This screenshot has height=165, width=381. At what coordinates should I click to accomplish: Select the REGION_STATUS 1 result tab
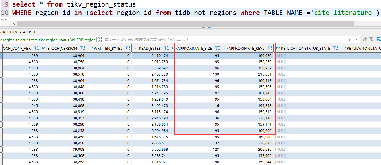(x=18, y=32)
